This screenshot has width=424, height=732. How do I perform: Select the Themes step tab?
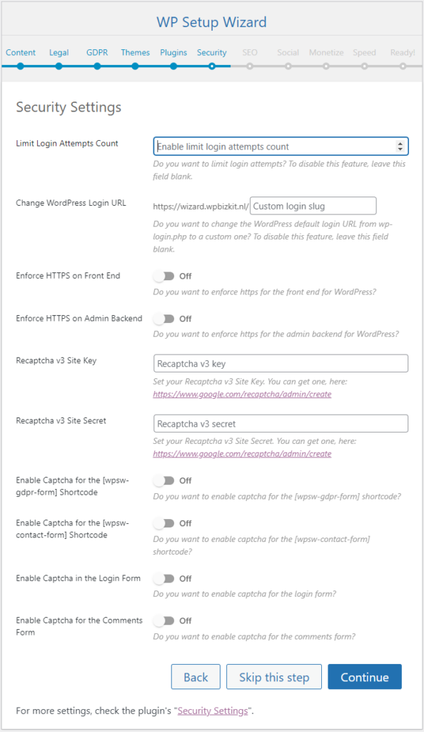[135, 52]
